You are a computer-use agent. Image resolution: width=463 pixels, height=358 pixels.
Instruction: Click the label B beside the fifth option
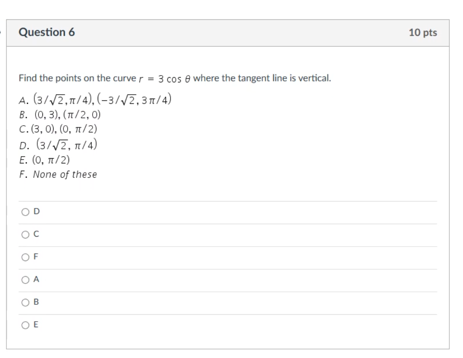pos(36,301)
